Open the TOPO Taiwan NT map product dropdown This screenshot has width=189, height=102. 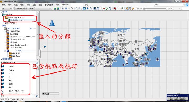coord(33,8)
